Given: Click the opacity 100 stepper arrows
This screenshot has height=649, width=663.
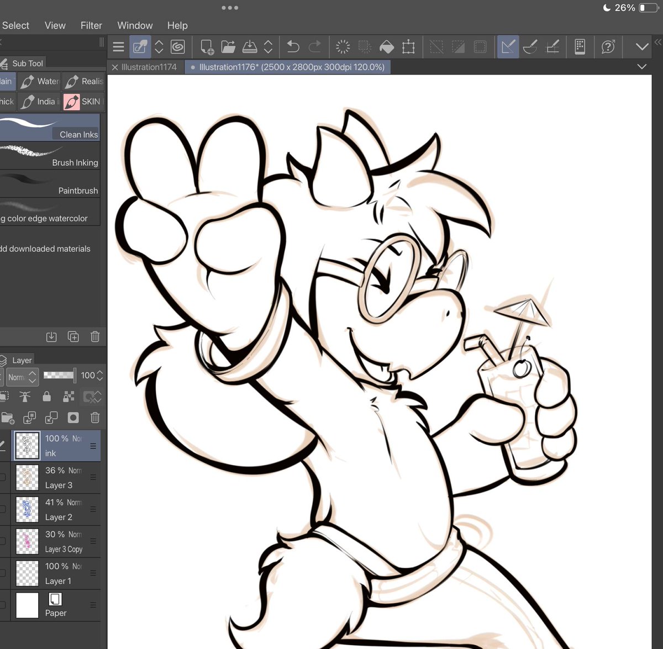Looking at the screenshot, I should pyautogui.click(x=99, y=376).
